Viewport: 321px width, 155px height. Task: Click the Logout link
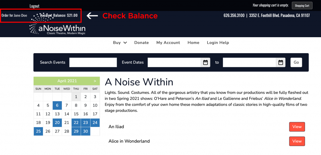[x=34, y=6]
